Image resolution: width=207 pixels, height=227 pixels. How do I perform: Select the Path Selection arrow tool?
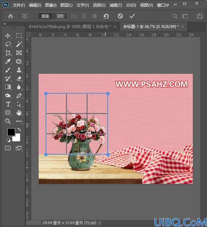coord(19,104)
